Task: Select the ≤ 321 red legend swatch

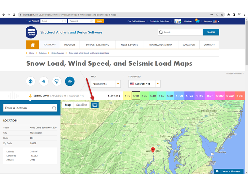Action: click(x=240, y=96)
